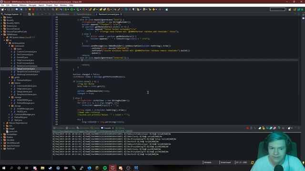
Task: Select the Console view tab
Action: [107, 128]
